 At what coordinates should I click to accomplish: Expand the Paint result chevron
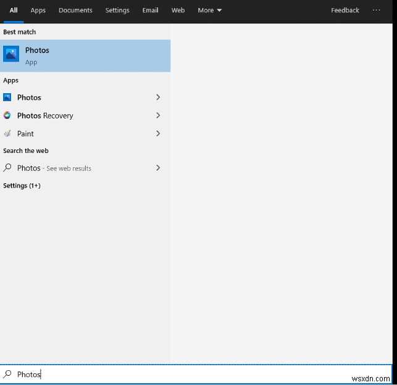(x=158, y=133)
